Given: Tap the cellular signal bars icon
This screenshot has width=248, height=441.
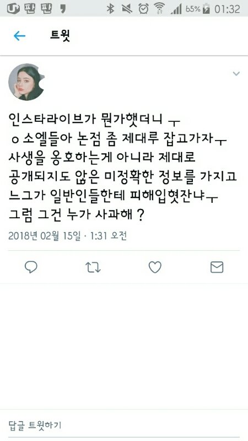Looking at the screenshot, I should (x=176, y=9).
